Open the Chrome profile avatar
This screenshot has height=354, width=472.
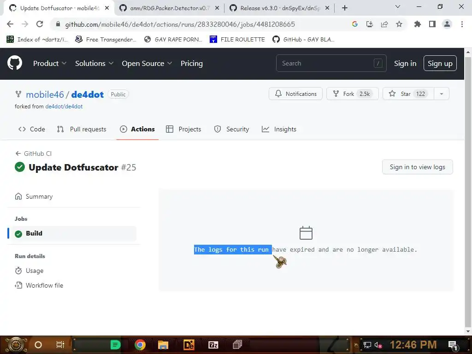[447, 24]
